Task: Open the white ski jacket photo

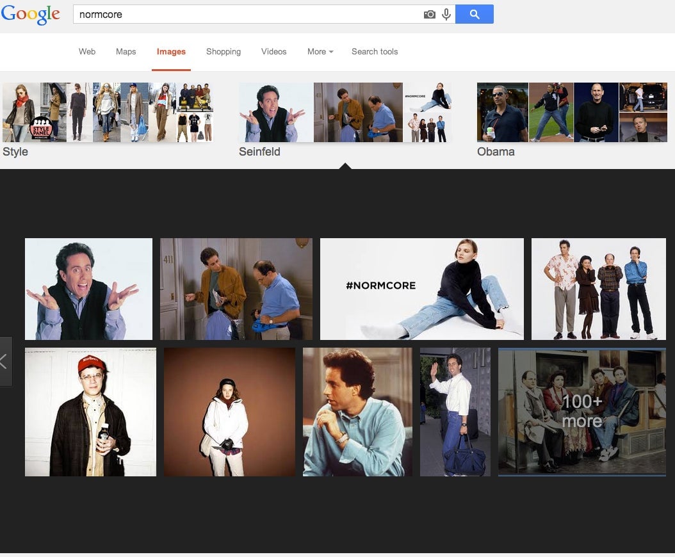Action: [x=229, y=412]
